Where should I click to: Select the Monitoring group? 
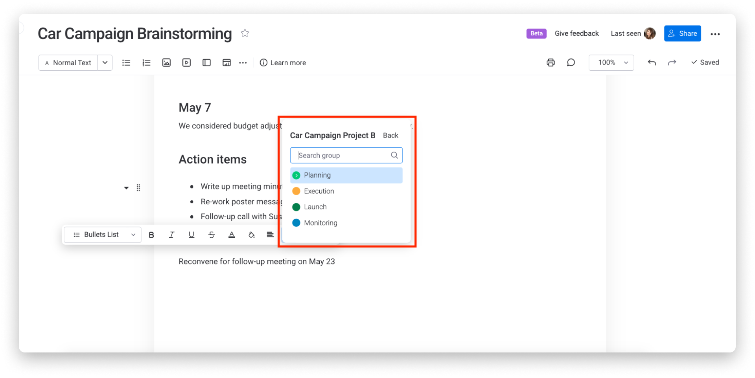click(x=346, y=223)
